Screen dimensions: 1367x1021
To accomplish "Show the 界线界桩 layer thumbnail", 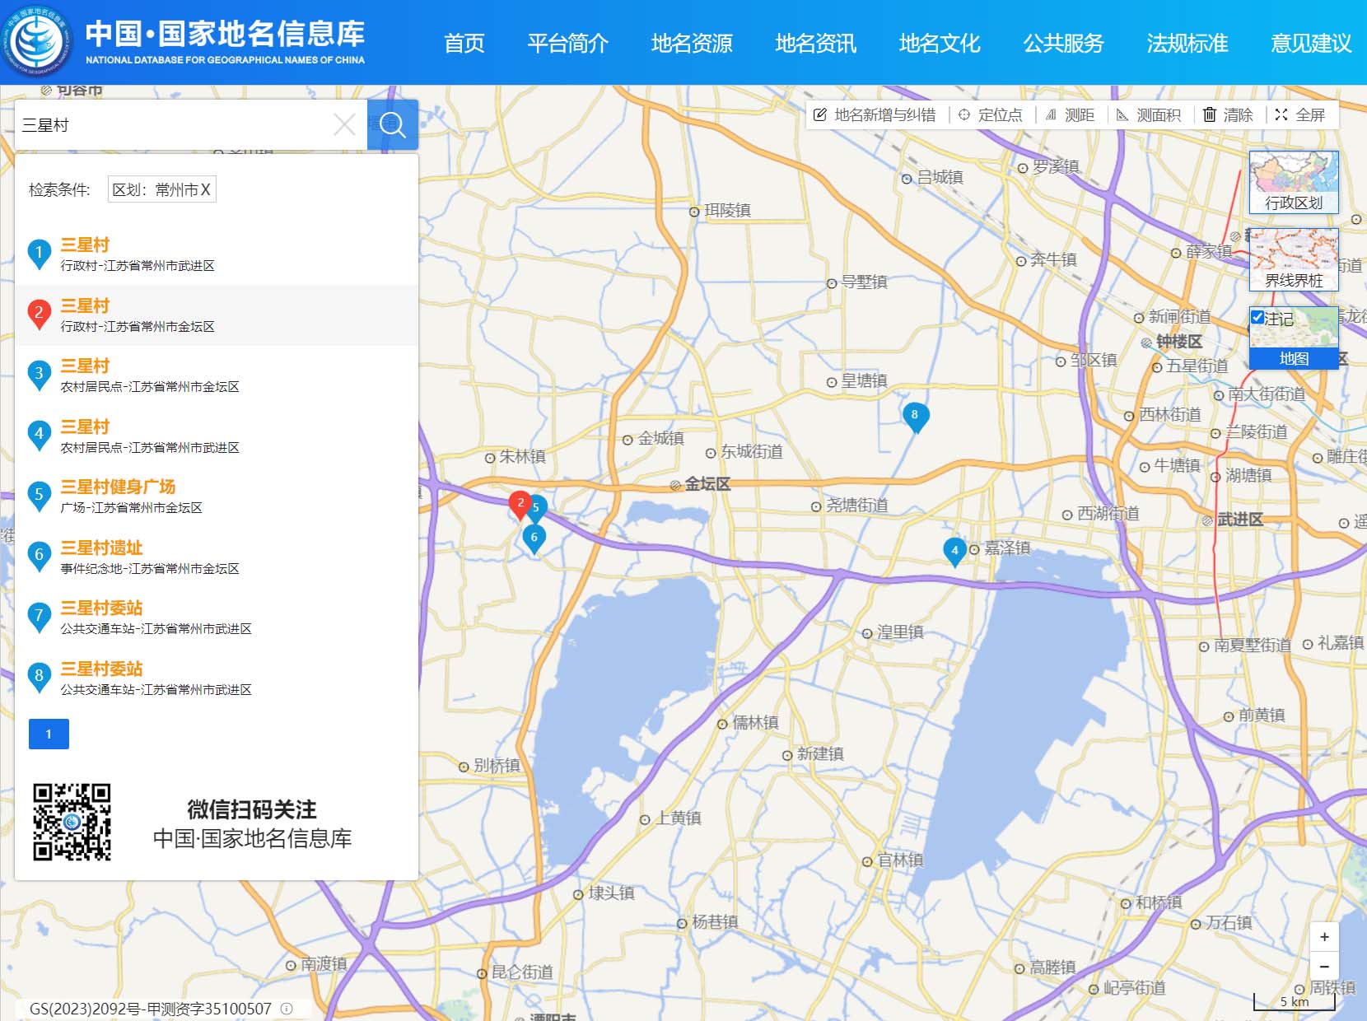I will (1294, 260).
